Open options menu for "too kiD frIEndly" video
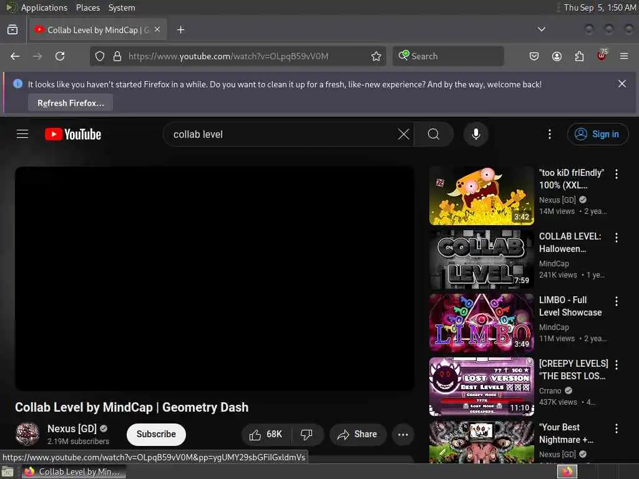Viewport: 639px width, 479px height. pyautogui.click(x=617, y=174)
